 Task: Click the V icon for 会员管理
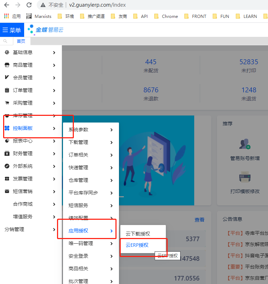[7, 77]
